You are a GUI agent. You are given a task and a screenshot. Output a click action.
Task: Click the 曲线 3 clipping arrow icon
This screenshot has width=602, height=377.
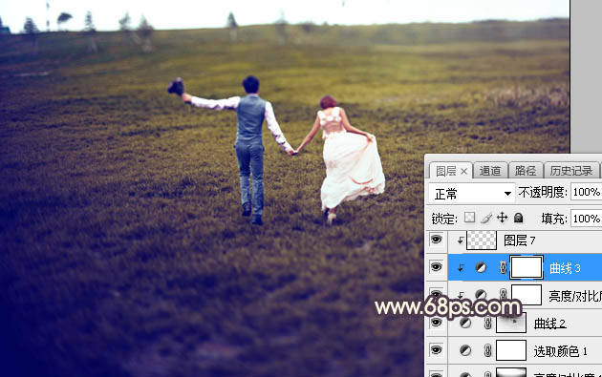coord(461,267)
